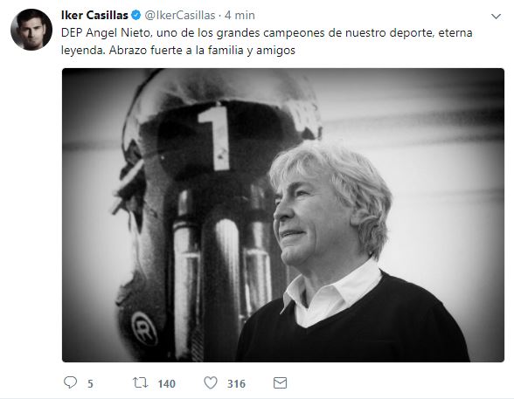Visit the @IkerCasillas handle link
Image resolution: width=514 pixels, height=399 pixels.
click(180, 16)
